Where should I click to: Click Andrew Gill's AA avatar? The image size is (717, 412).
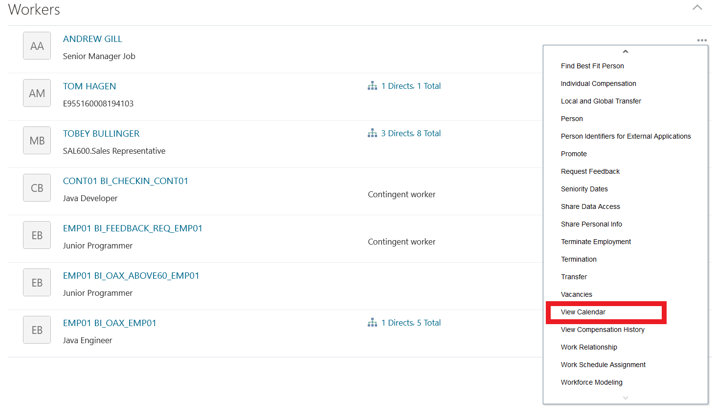[x=37, y=46]
